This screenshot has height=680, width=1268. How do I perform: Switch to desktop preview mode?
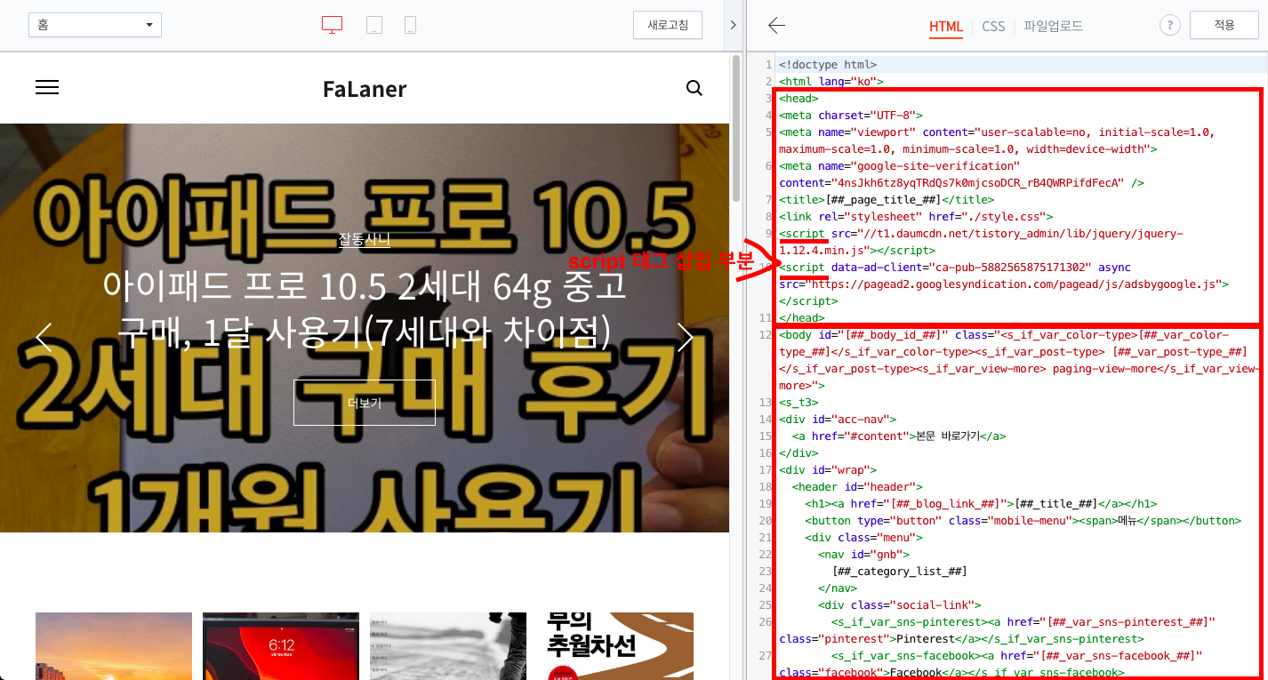point(333,25)
